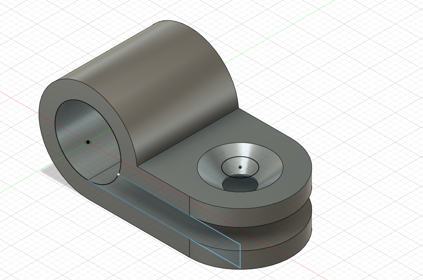
Task: Select the edge where the cylinder meets the tab
Action: [188, 137]
